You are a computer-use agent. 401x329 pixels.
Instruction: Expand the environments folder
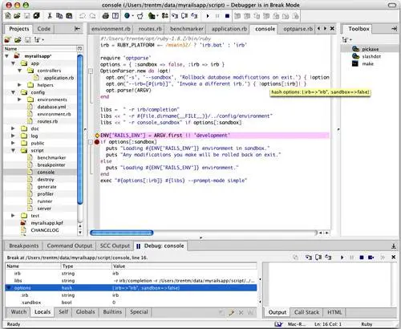(x=19, y=100)
